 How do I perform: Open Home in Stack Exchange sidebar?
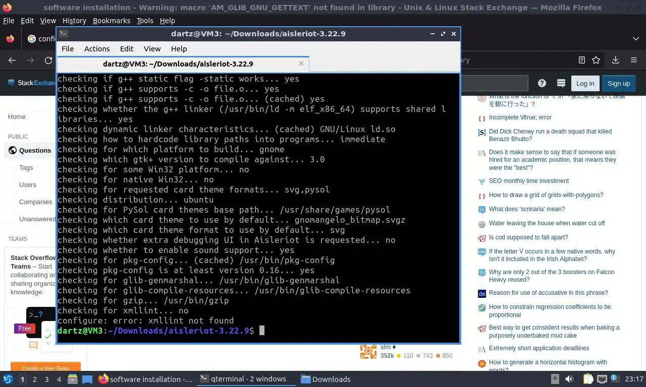17,116
